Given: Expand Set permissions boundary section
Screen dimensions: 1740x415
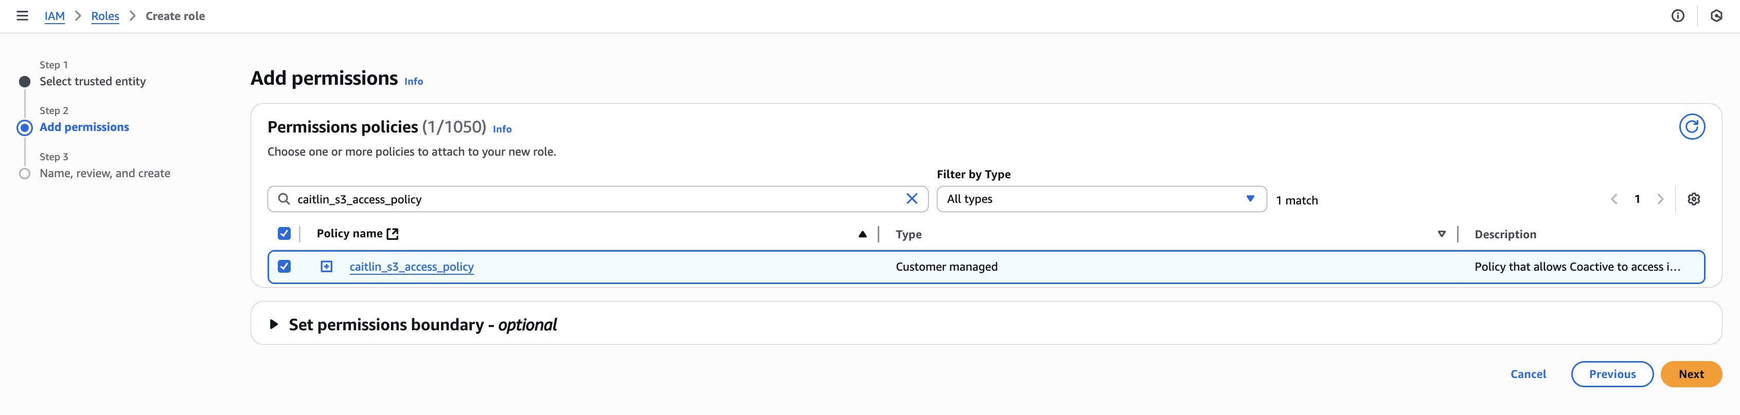Looking at the screenshot, I should click(x=274, y=325).
